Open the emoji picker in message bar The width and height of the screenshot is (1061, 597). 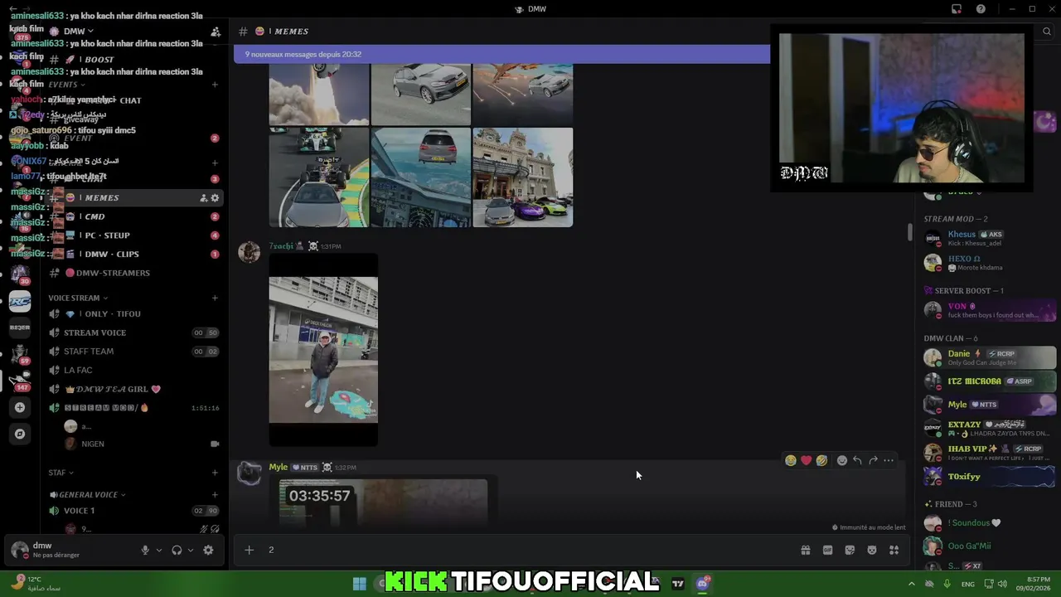click(872, 550)
